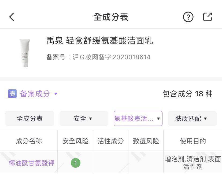The image size is (222, 179).
Task: Tap the 成分名称 column header
Action: 29,141
